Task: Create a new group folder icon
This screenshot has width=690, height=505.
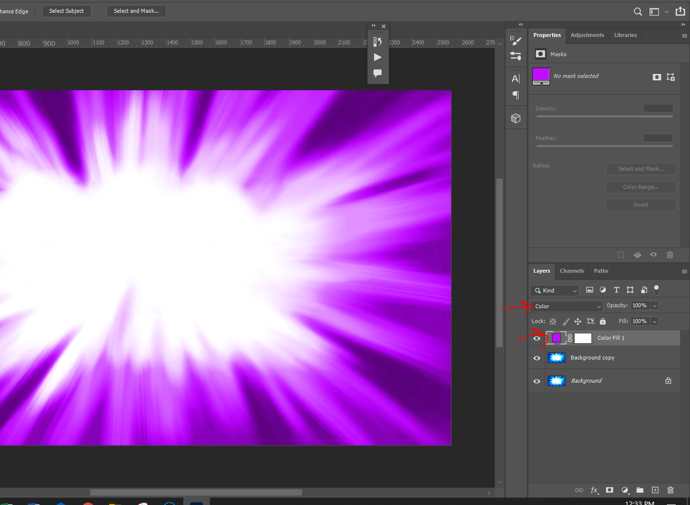Action: tap(640, 490)
